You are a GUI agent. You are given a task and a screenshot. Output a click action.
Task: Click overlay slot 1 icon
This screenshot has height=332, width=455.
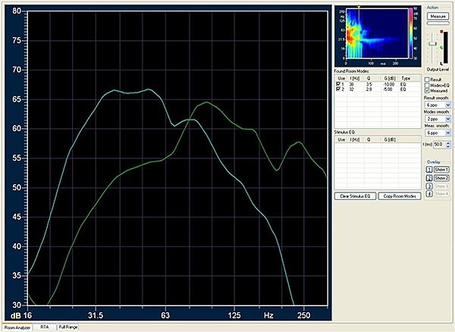(429, 170)
